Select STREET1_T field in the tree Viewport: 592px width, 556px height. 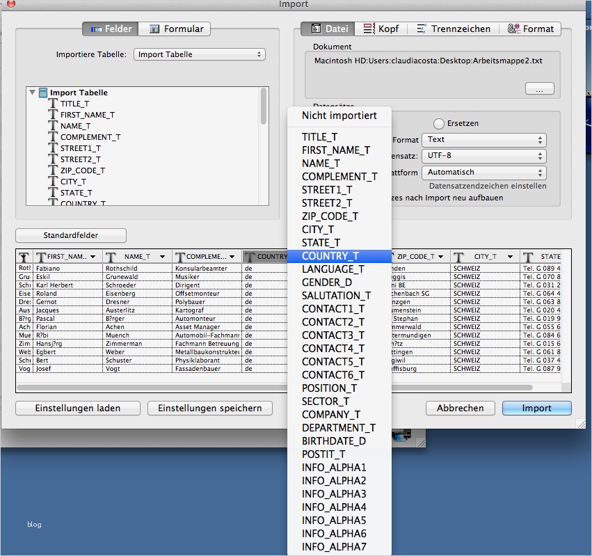81,148
